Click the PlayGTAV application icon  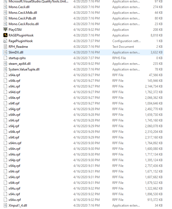[x=5, y=30]
